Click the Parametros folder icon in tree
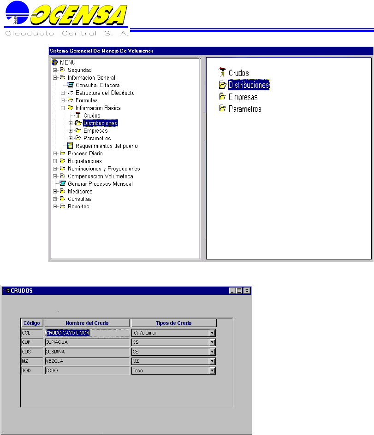Screen dimensions: 374x435 (x=78, y=138)
